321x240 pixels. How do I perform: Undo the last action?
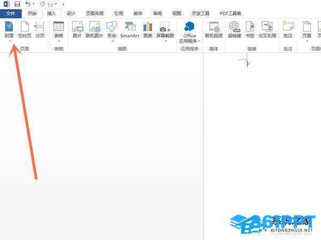tap(28, 4)
